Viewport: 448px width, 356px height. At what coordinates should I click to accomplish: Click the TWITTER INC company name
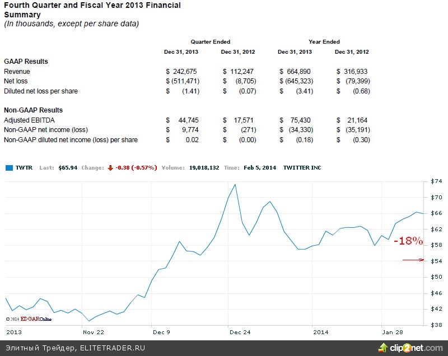(302, 168)
